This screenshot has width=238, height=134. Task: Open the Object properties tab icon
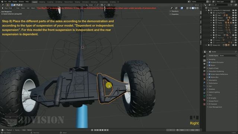click(204, 79)
